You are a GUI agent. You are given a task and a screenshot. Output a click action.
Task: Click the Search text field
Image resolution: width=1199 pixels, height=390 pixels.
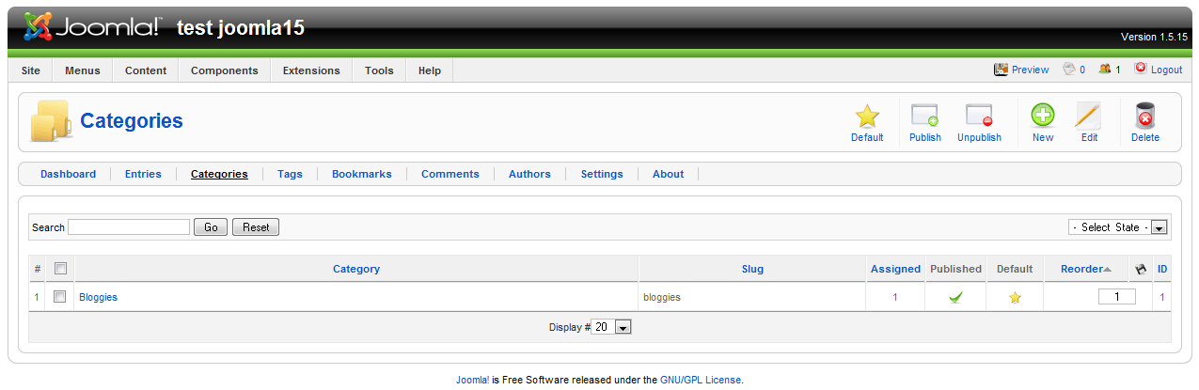point(129,227)
